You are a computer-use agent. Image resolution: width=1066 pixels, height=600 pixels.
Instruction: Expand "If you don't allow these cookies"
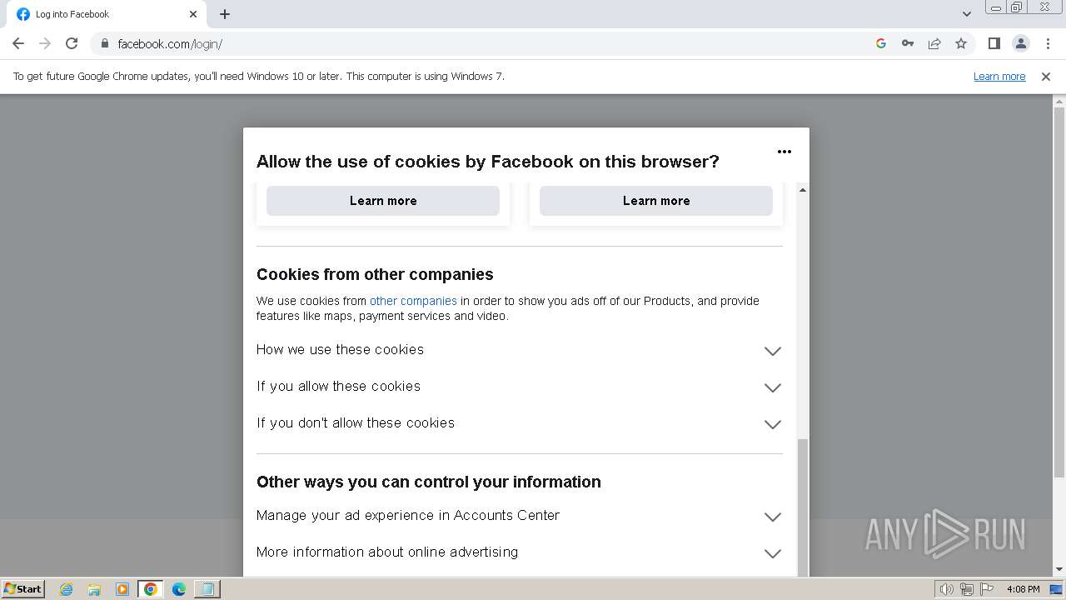[772, 424]
